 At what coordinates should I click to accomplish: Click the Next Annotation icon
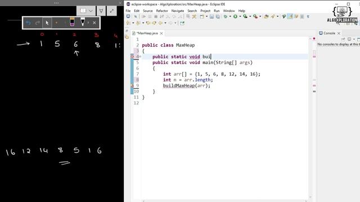click(x=129, y=23)
